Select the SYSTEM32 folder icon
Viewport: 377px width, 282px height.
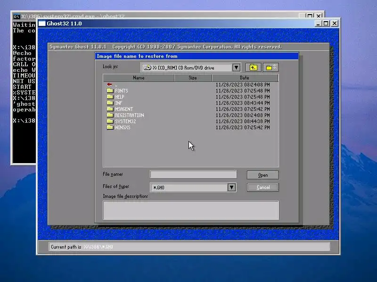(110, 121)
